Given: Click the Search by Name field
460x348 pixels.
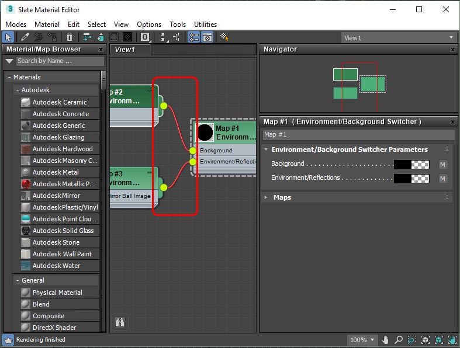Looking at the screenshot, I should (60, 61).
